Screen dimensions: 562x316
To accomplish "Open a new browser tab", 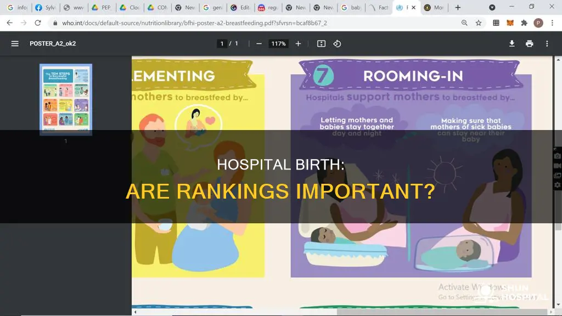I will (458, 8).
